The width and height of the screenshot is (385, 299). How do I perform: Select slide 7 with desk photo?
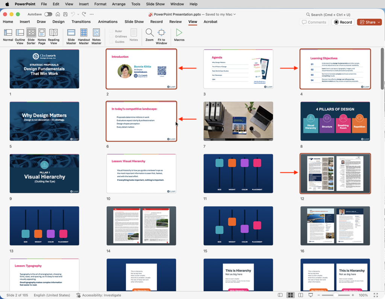click(x=238, y=121)
